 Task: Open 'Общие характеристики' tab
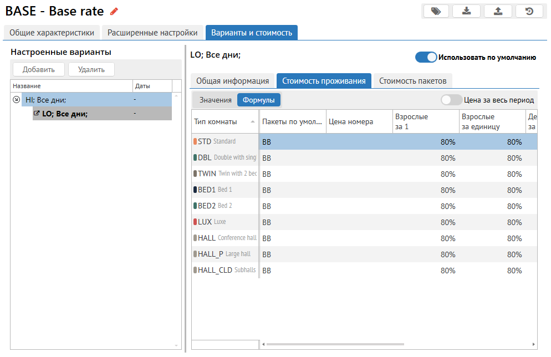point(52,33)
